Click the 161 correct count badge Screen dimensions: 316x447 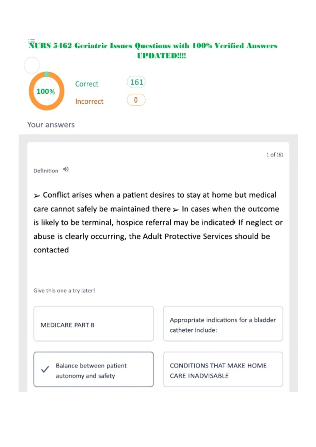(136, 82)
